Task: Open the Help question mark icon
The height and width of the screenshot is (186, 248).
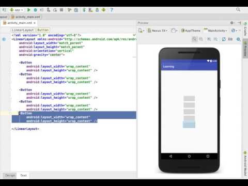Action: click(112, 10)
